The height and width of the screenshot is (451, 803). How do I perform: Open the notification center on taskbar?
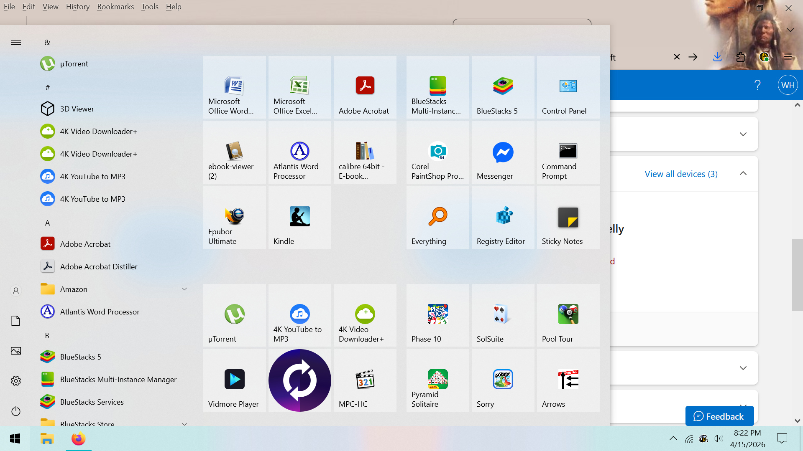pos(782,438)
